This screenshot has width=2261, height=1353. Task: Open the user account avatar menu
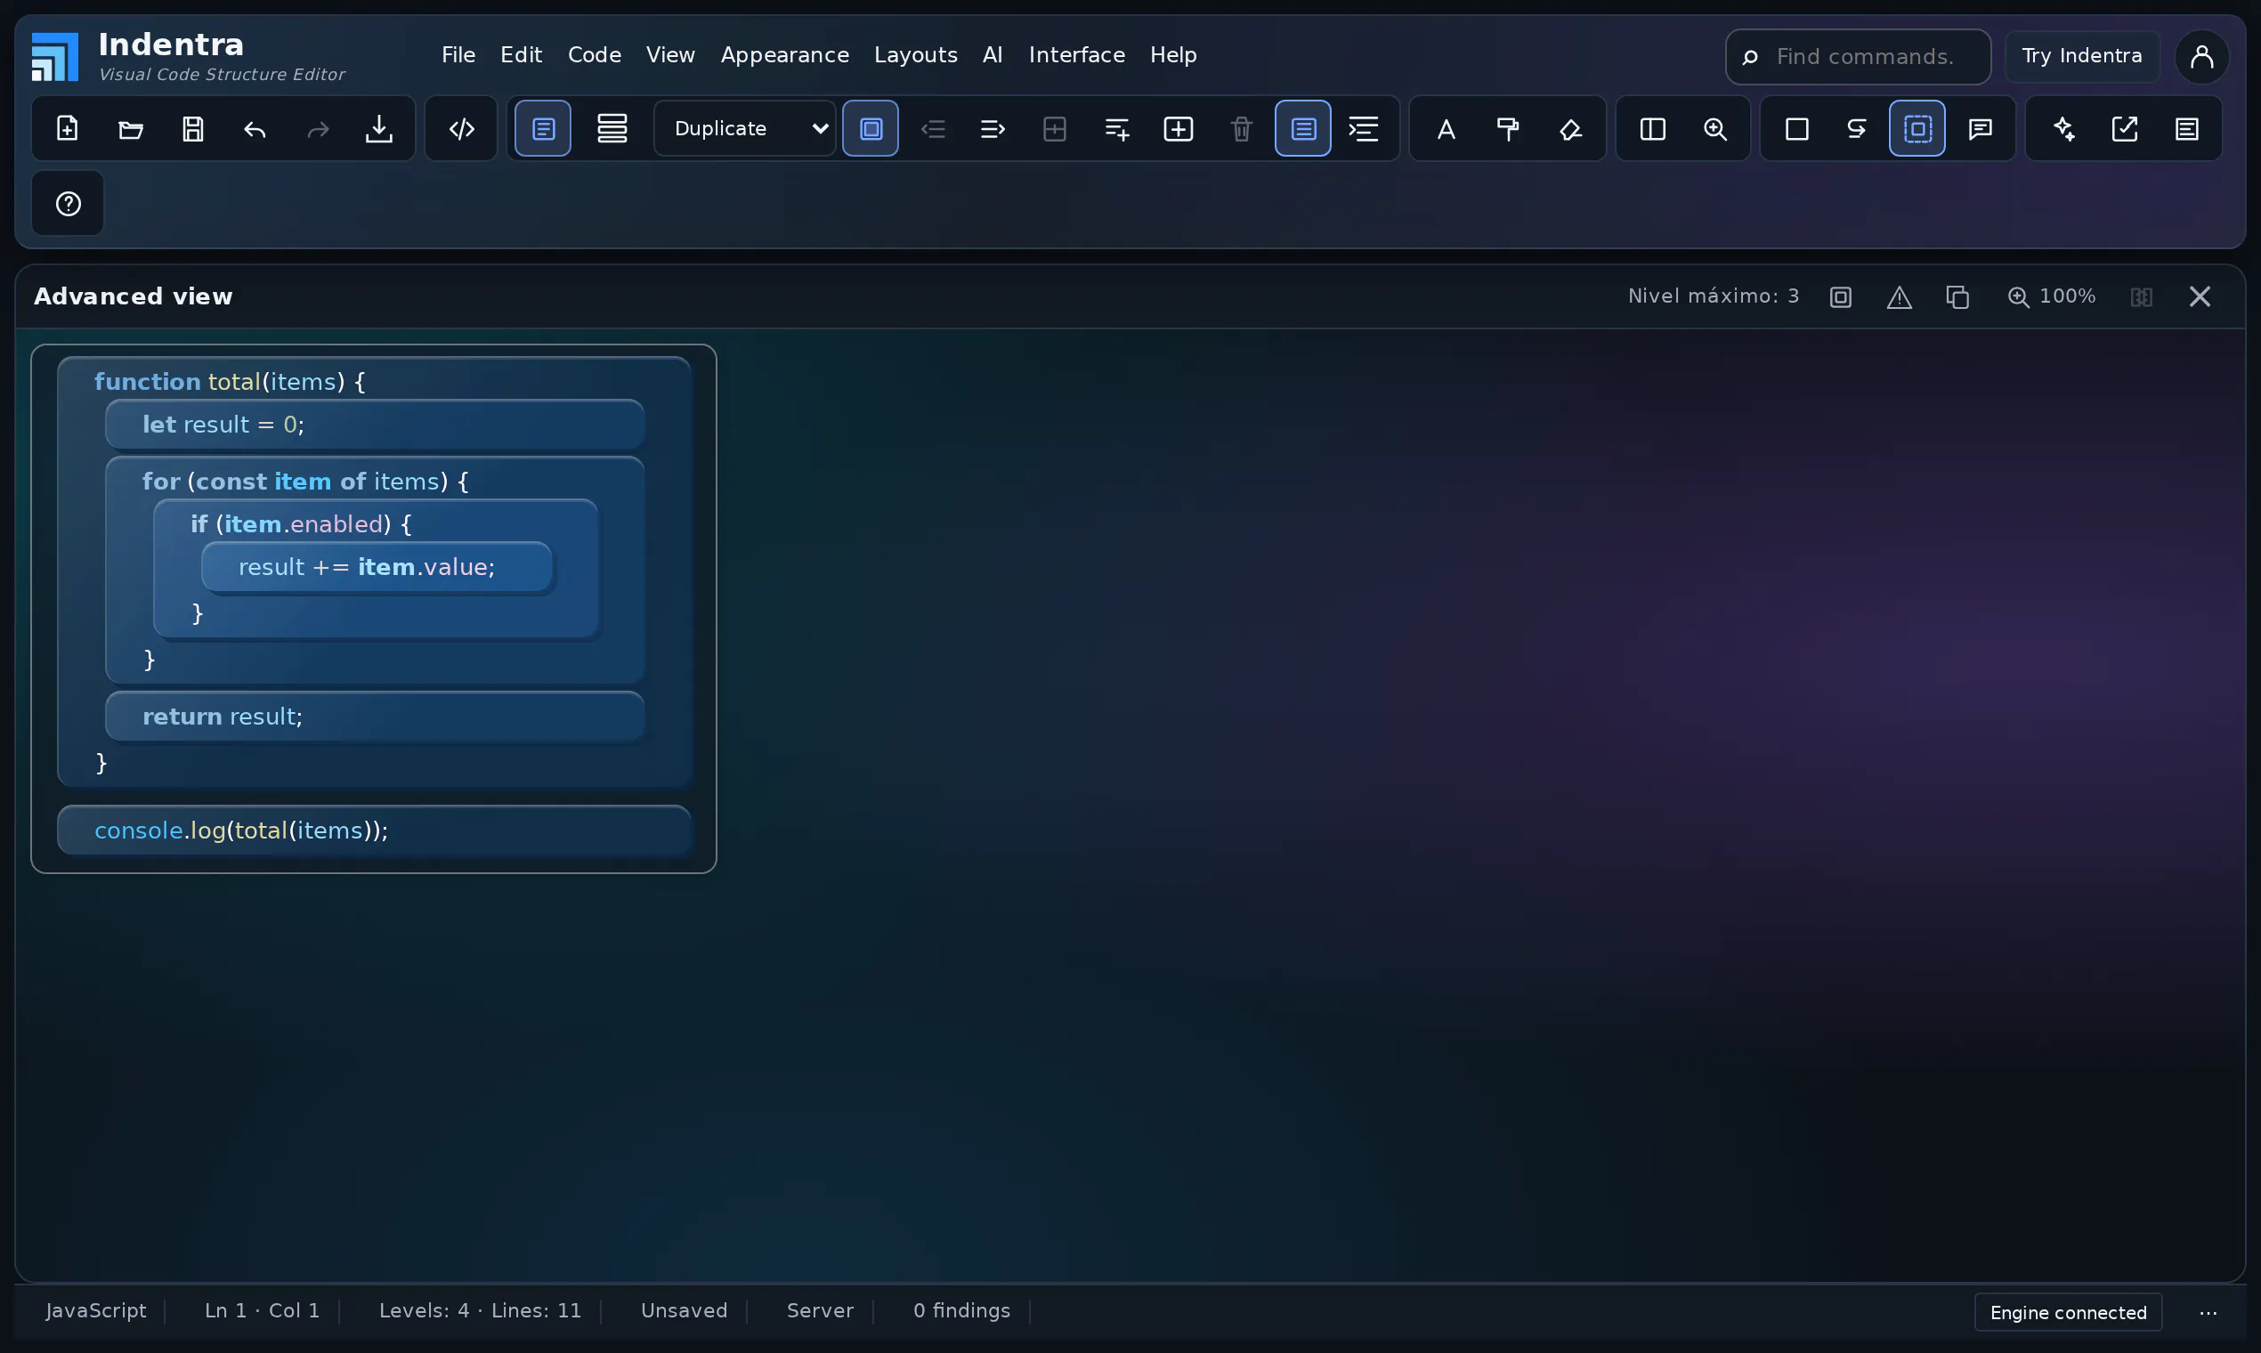pyautogui.click(x=2201, y=57)
